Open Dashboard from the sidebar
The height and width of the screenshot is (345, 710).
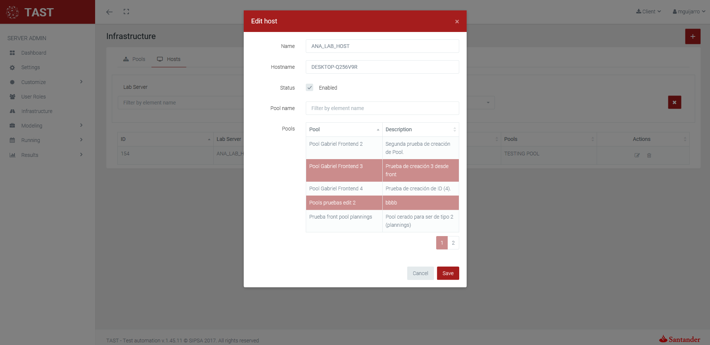tap(33, 53)
